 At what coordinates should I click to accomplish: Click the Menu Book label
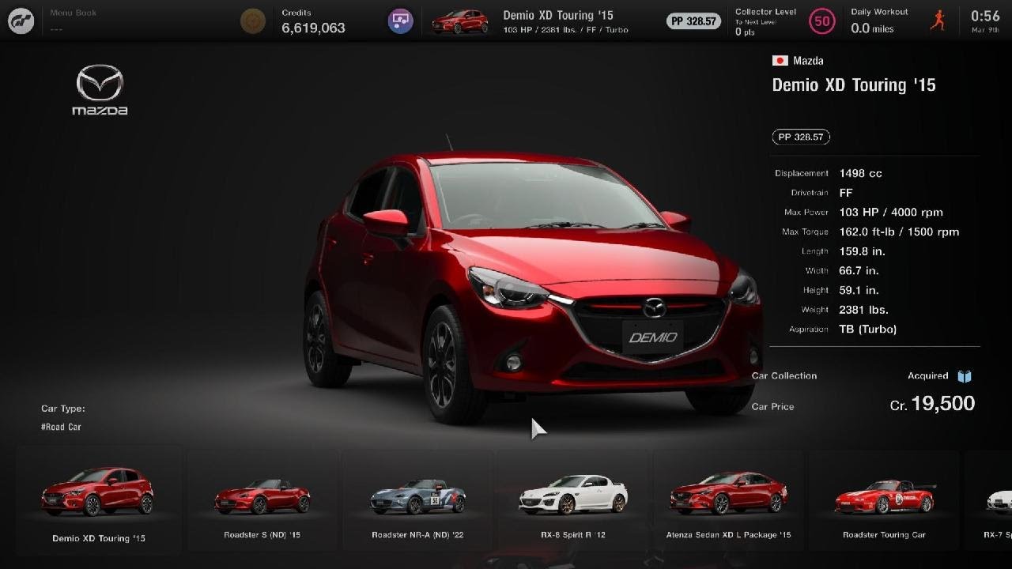click(74, 13)
